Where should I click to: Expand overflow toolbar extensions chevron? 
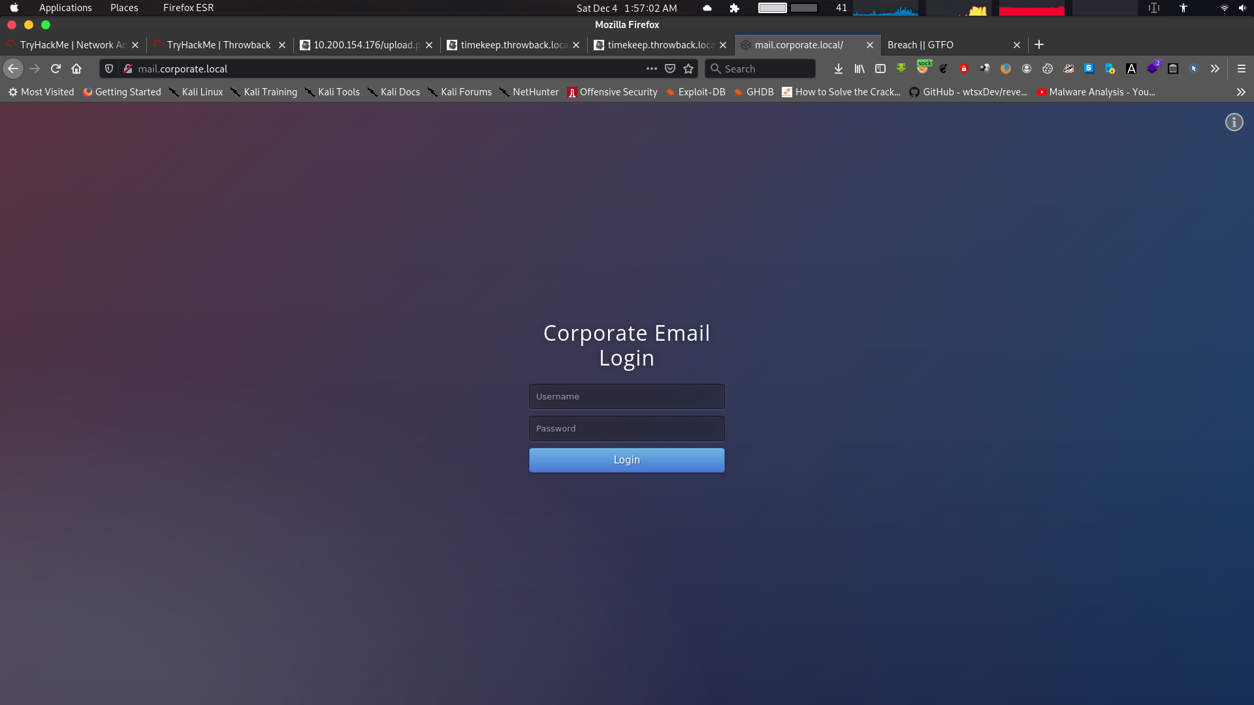1215,69
